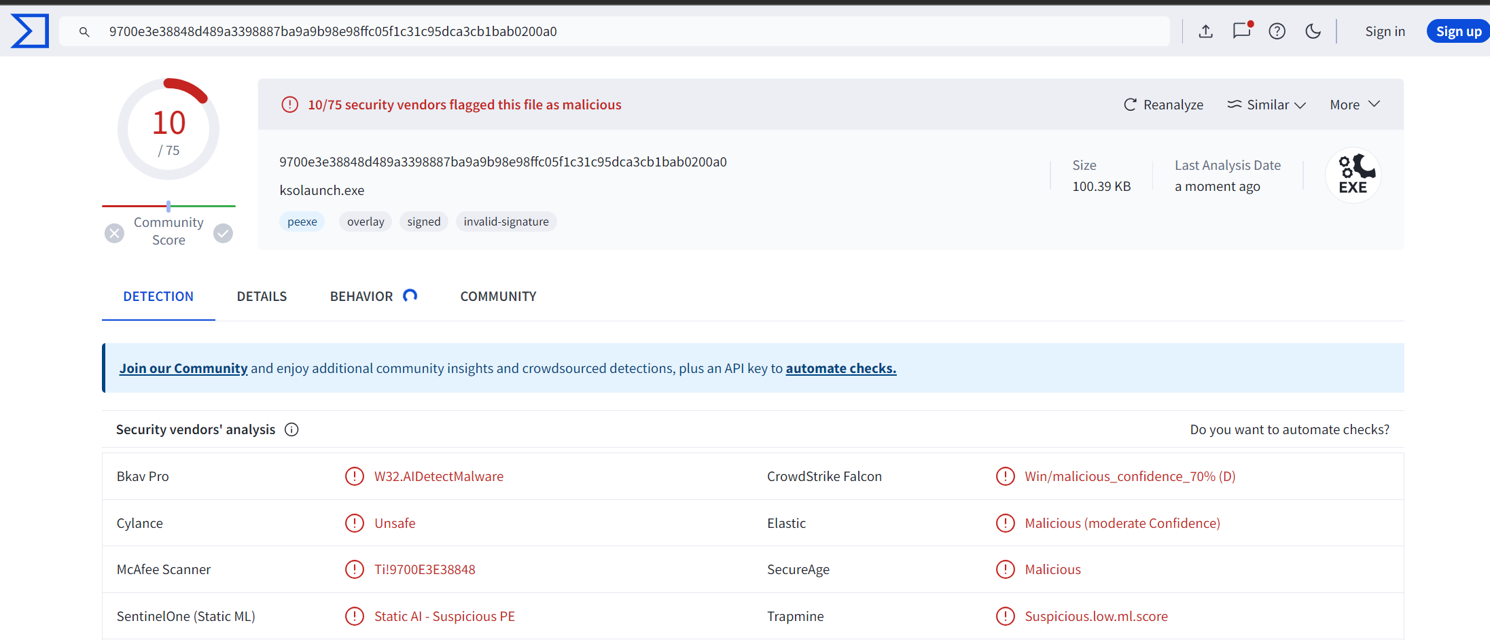Screen dimensions: 1490x640
Task: Click the Last Analysis Date value
Action: (x=1218, y=186)
